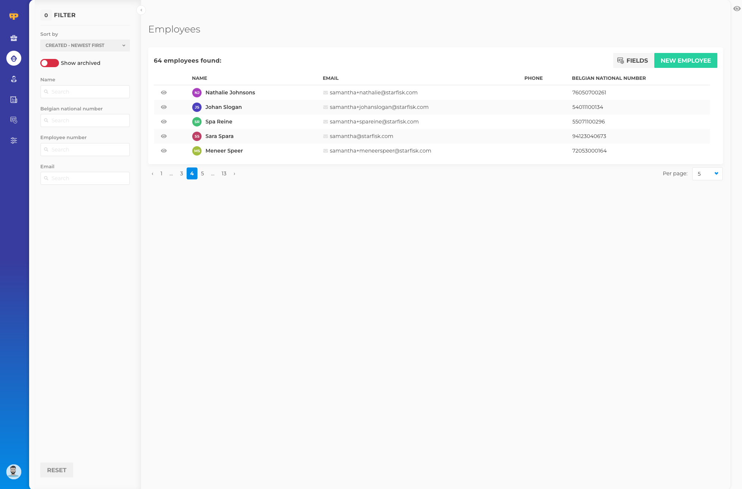Open the Per page dropdown

tap(707, 174)
